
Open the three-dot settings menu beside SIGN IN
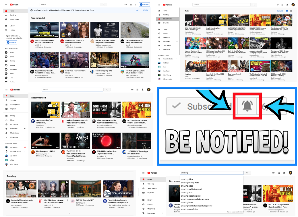coord(136,5)
